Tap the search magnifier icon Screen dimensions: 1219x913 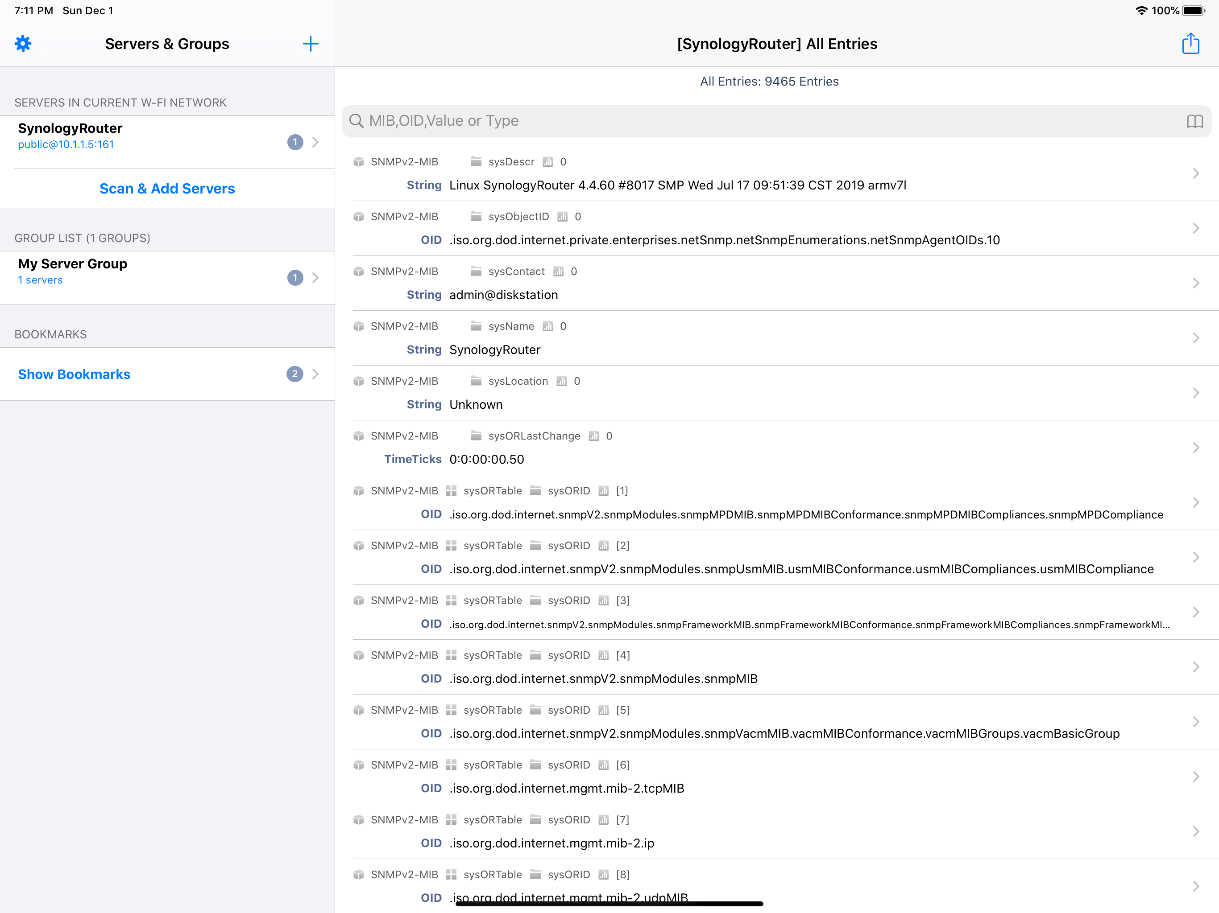pos(357,121)
